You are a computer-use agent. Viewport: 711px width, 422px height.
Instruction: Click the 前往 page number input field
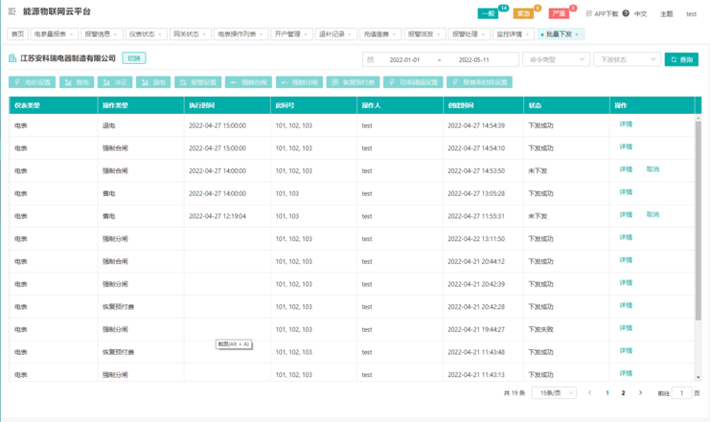pyautogui.click(x=681, y=393)
